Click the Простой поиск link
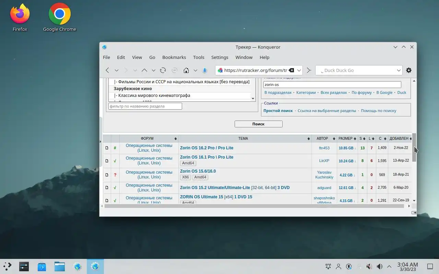 278,111
